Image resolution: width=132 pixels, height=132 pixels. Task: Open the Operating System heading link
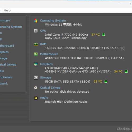click(53, 21)
